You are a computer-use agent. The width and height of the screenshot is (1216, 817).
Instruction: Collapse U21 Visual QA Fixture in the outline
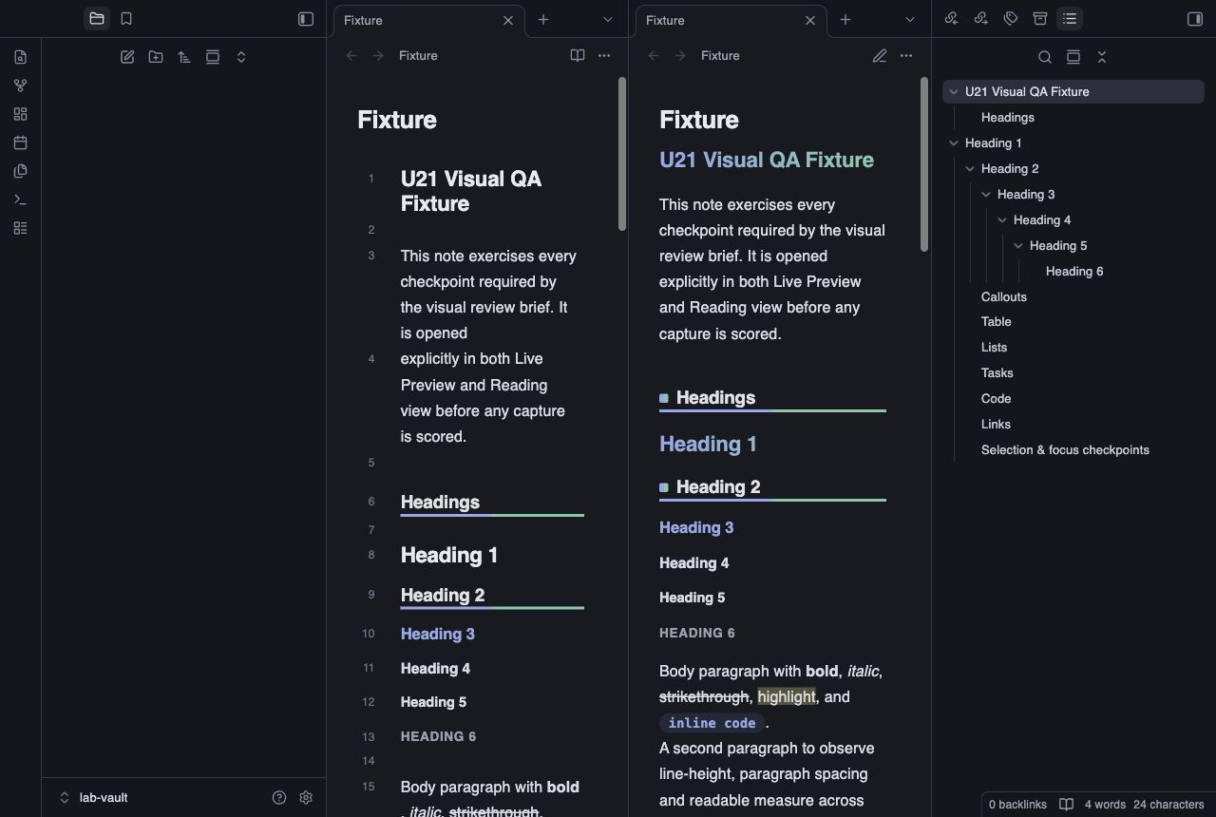pyautogui.click(x=954, y=92)
